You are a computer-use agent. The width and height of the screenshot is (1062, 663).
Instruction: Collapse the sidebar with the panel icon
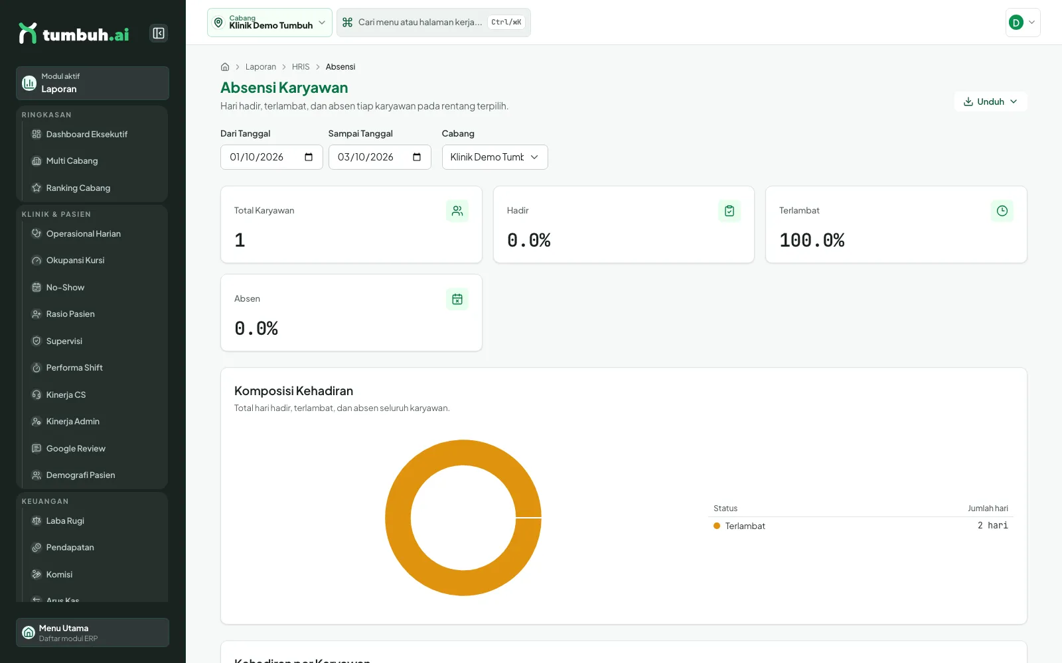tap(159, 33)
